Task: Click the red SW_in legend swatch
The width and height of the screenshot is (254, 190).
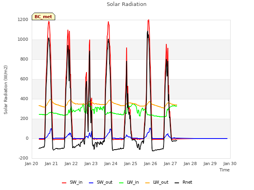Action: click(64, 183)
